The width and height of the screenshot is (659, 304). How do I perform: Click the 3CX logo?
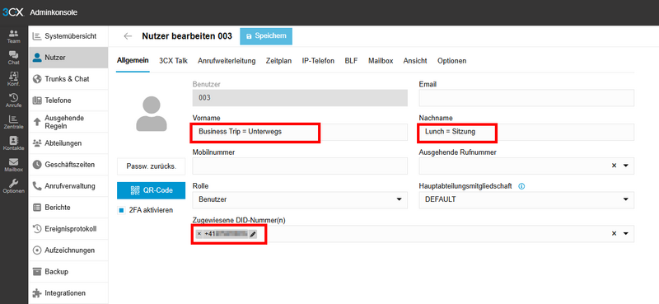pos(13,12)
